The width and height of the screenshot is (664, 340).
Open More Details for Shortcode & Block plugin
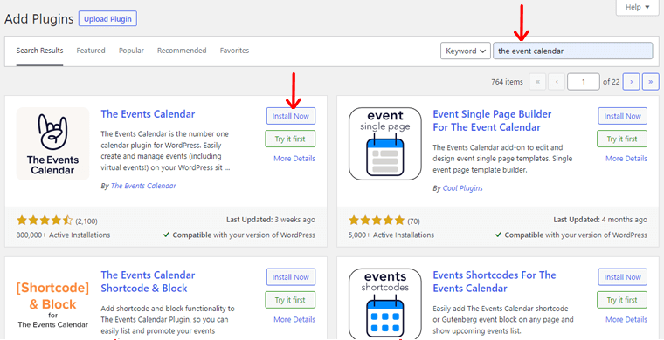(x=294, y=320)
